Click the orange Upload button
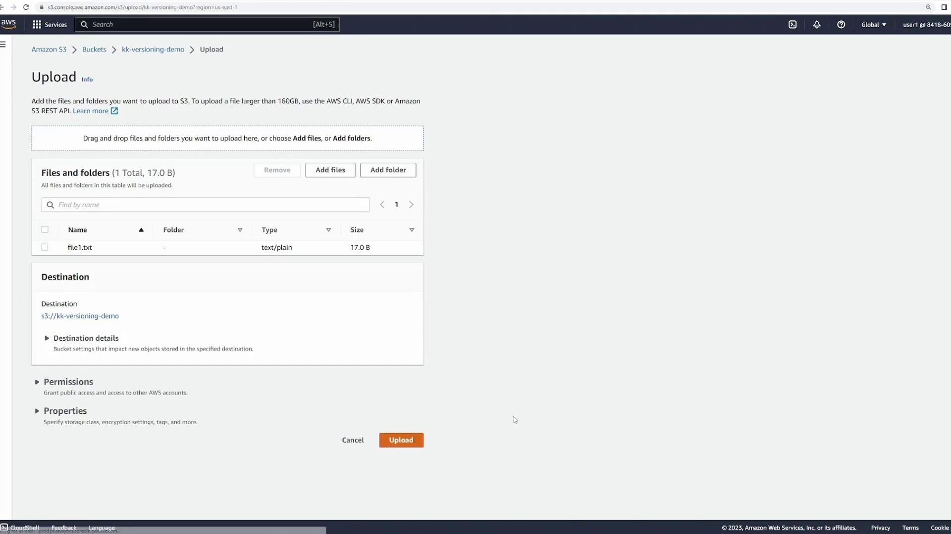 point(401,440)
